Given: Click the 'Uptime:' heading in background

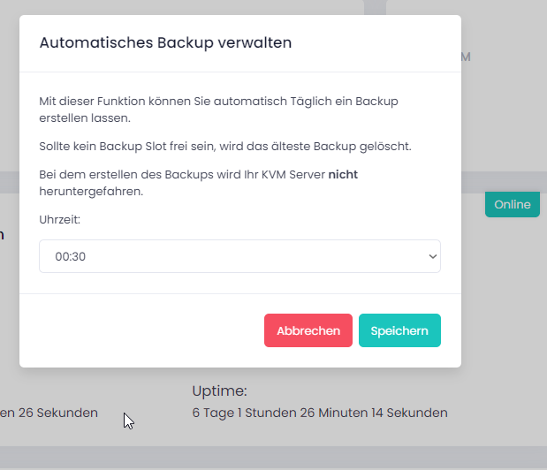Looking at the screenshot, I should (x=219, y=390).
